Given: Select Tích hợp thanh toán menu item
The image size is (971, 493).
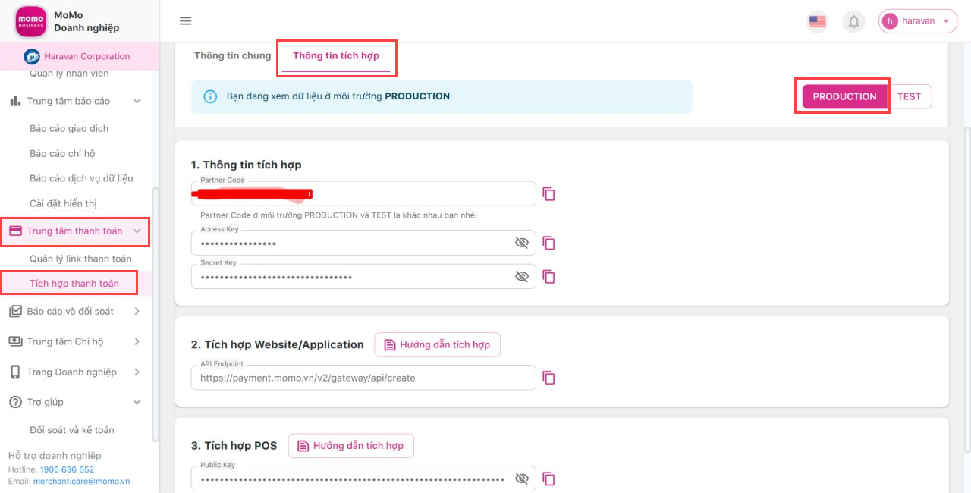Looking at the screenshot, I should click(x=74, y=284).
